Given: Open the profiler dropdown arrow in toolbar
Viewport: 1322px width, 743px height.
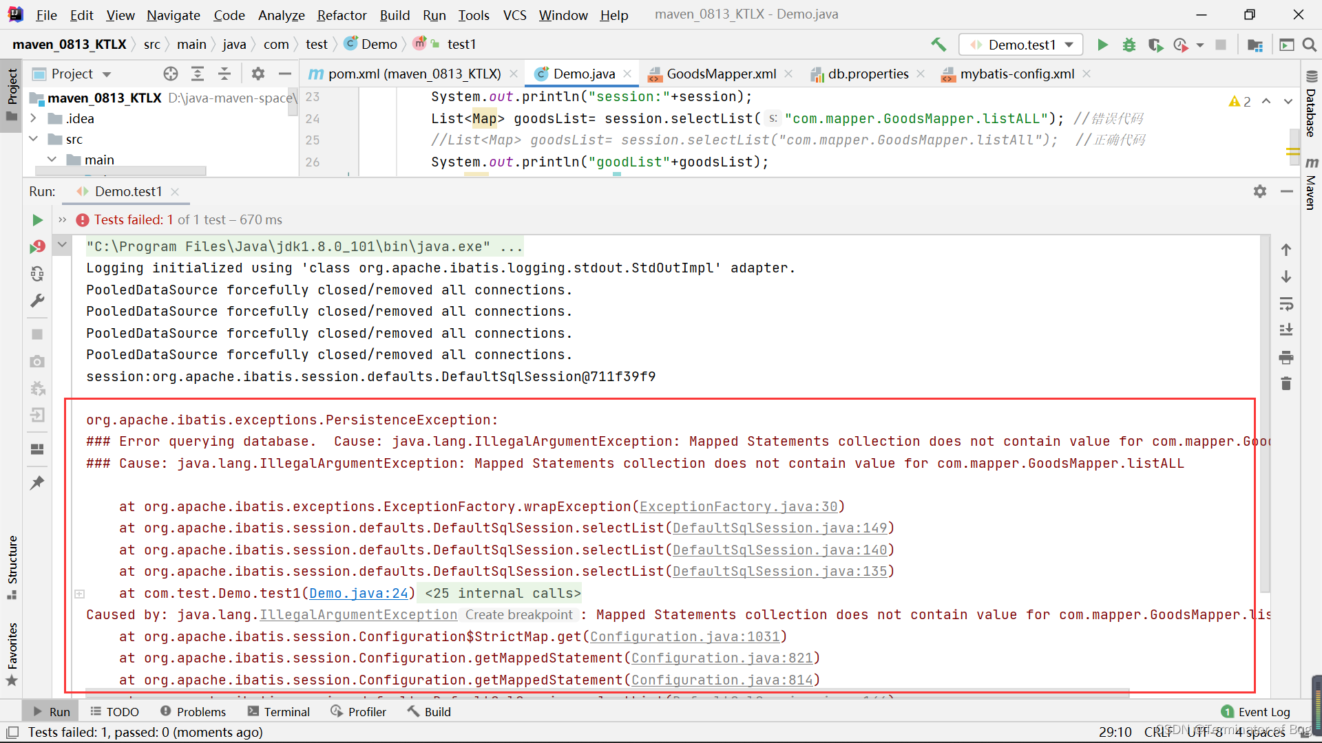Looking at the screenshot, I should pyautogui.click(x=1200, y=45).
